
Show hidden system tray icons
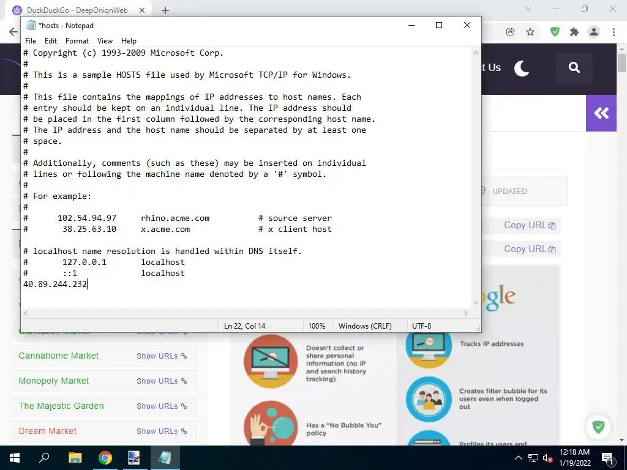coord(518,458)
